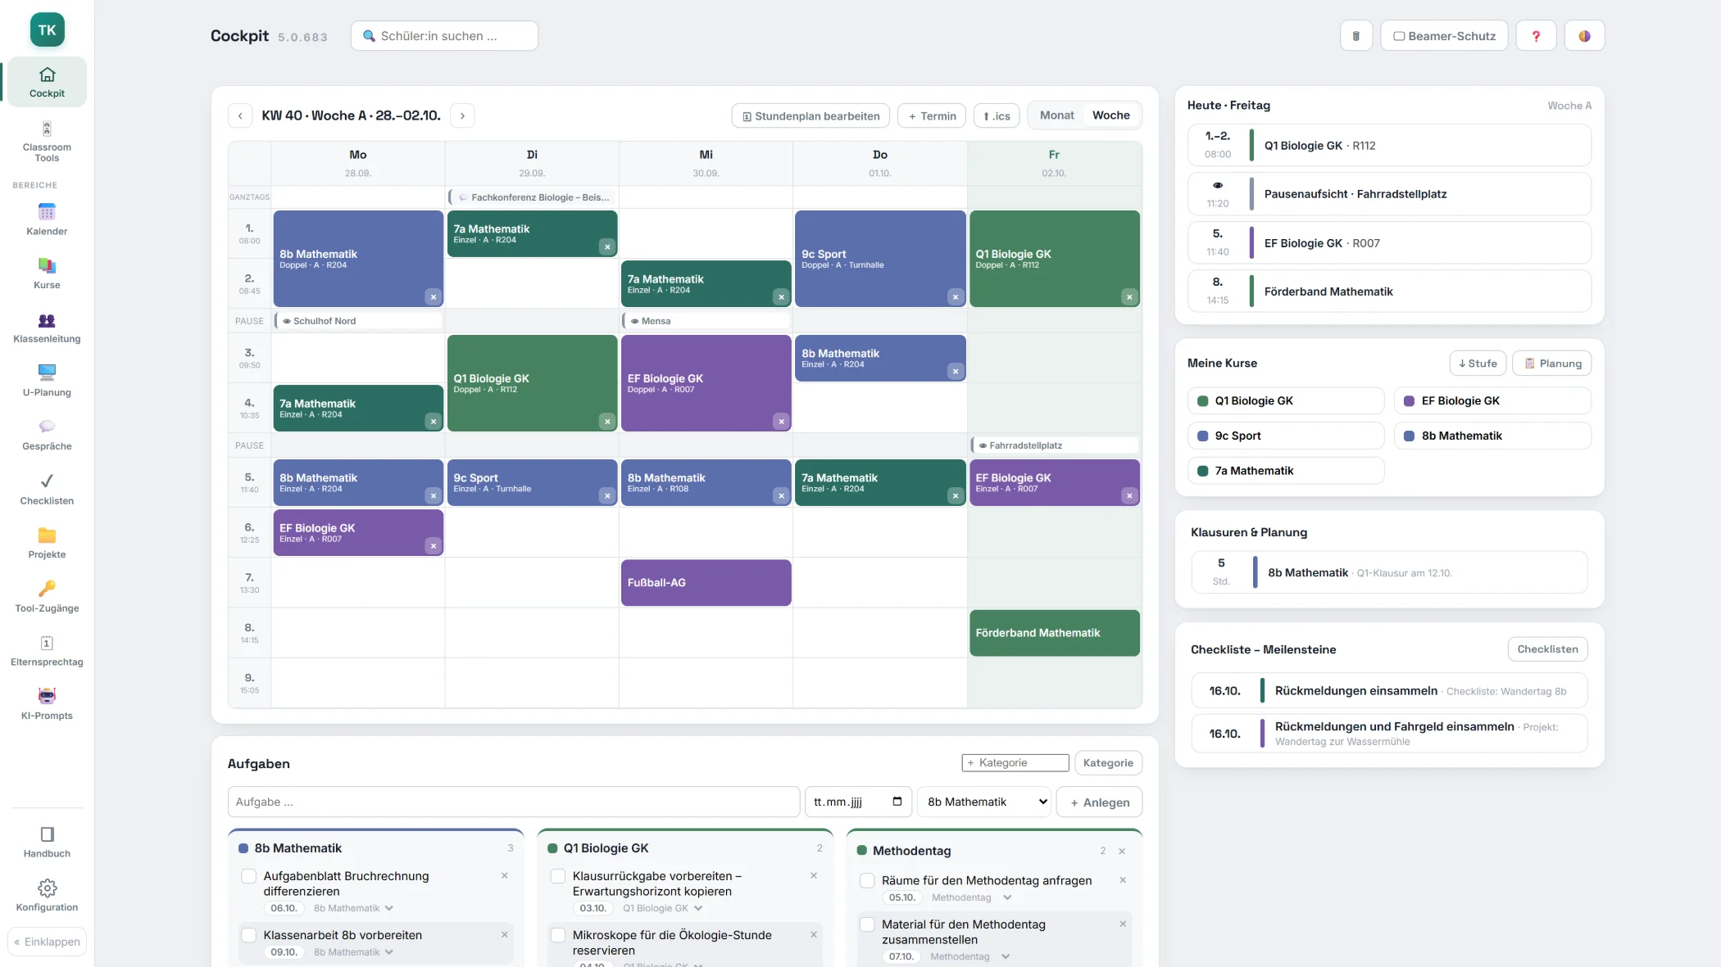Open help via red question mark
Image resolution: width=1721 pixels, height=967 pixels.
[1536, 36]
